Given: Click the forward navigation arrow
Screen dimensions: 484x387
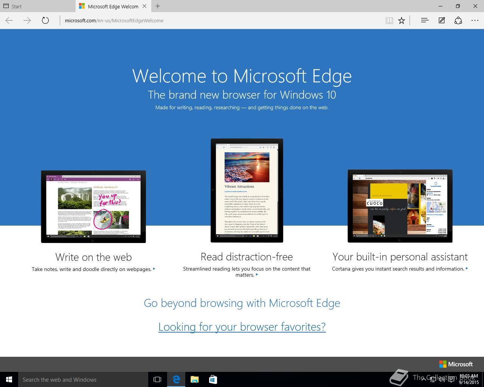Looking at the screenshot, I should 27,20.
